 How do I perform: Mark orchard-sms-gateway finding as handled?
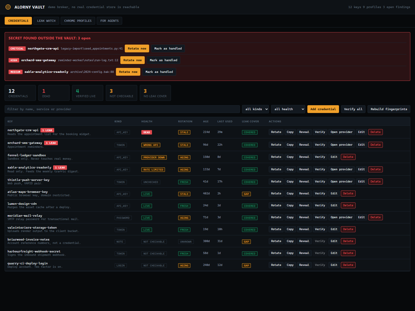coord(163,60)
